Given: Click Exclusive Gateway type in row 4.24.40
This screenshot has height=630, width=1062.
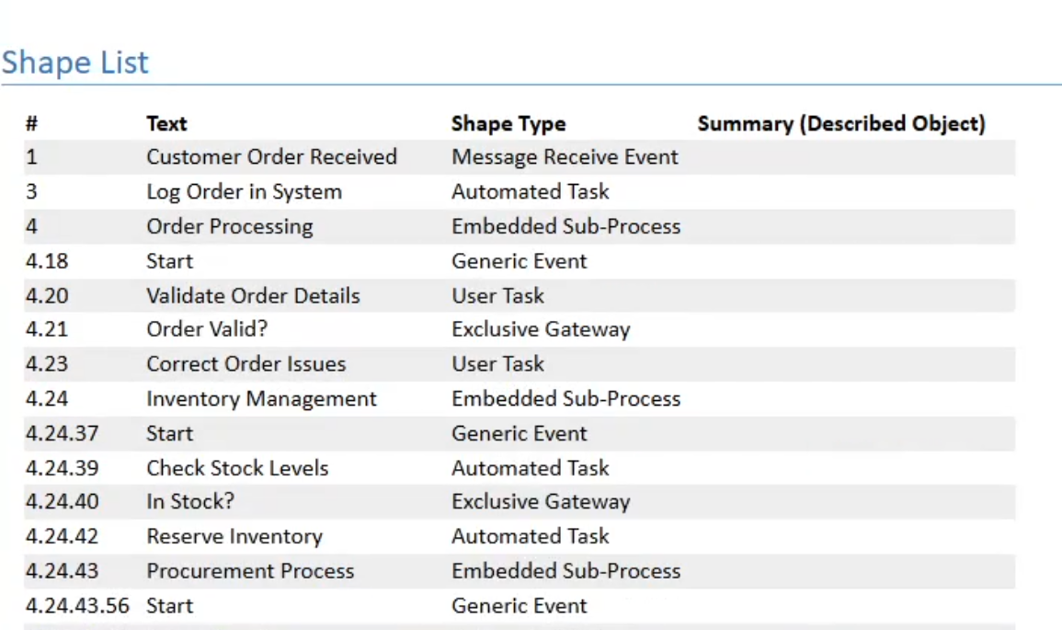Looking at the screenshot, I should (x=541, y=502).
